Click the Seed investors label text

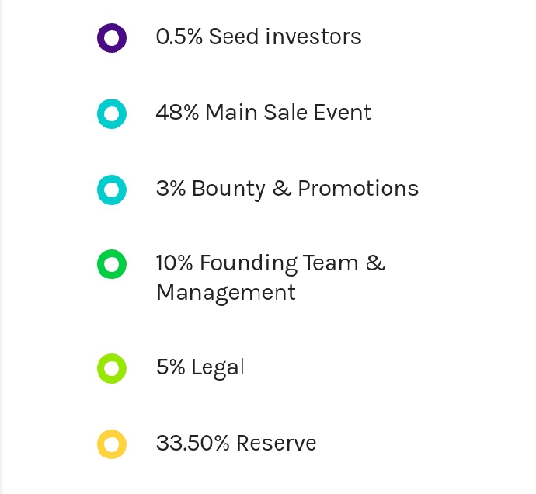[x=285, y=37]
